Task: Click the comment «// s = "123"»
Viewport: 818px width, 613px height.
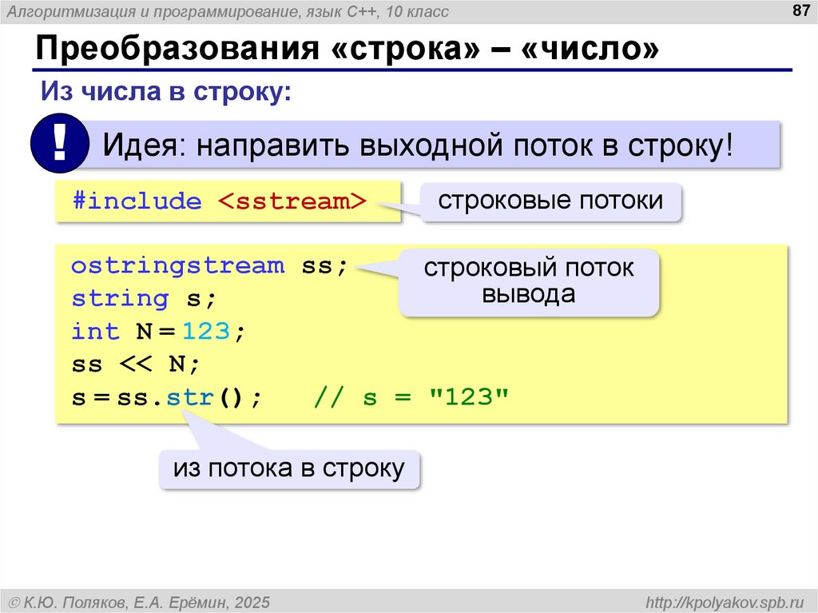Action: tap(411, 397)
